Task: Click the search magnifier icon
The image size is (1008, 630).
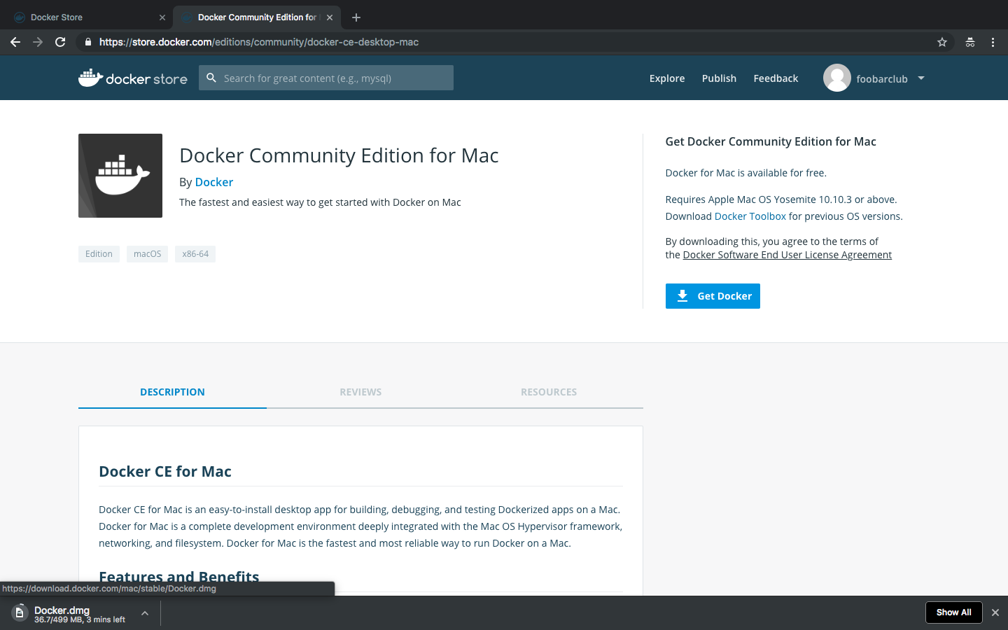Action: pos(211,78)
